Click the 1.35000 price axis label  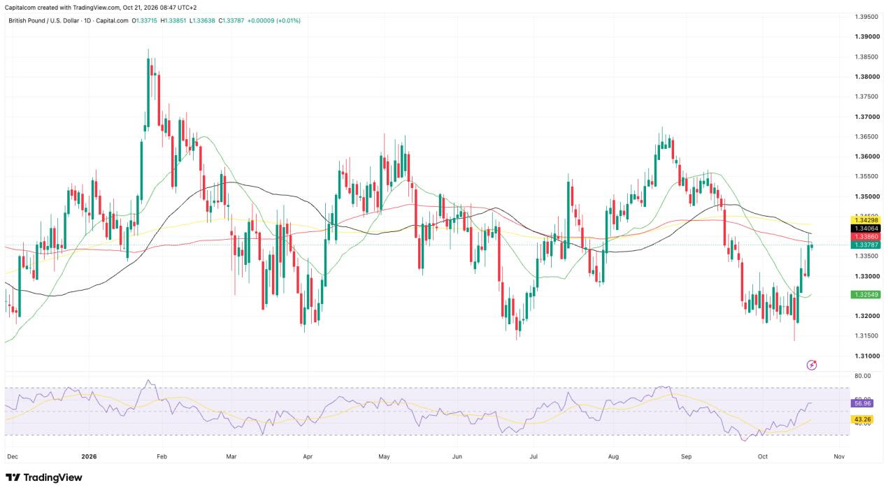[867, 196]
